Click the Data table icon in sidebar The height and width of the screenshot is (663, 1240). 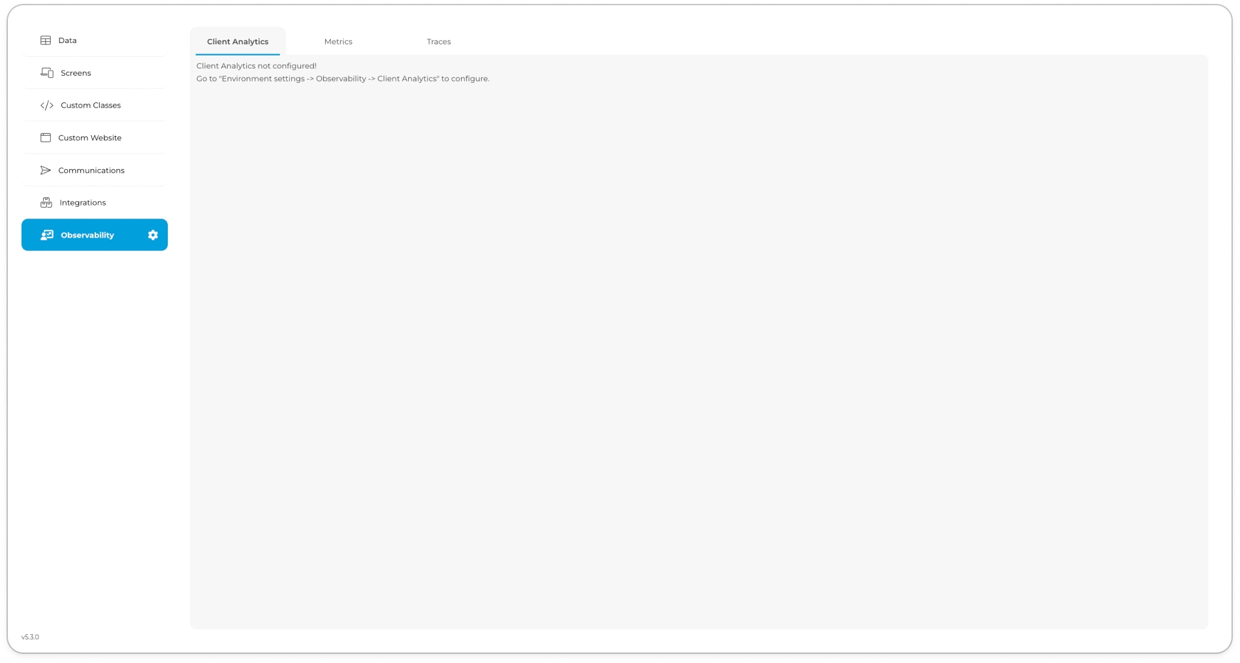point(46,40)
